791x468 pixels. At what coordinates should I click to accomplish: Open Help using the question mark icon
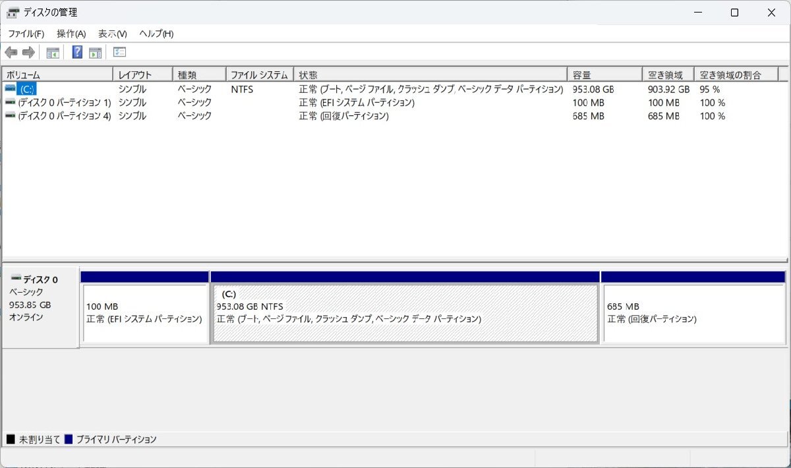(x=76, y=52)
